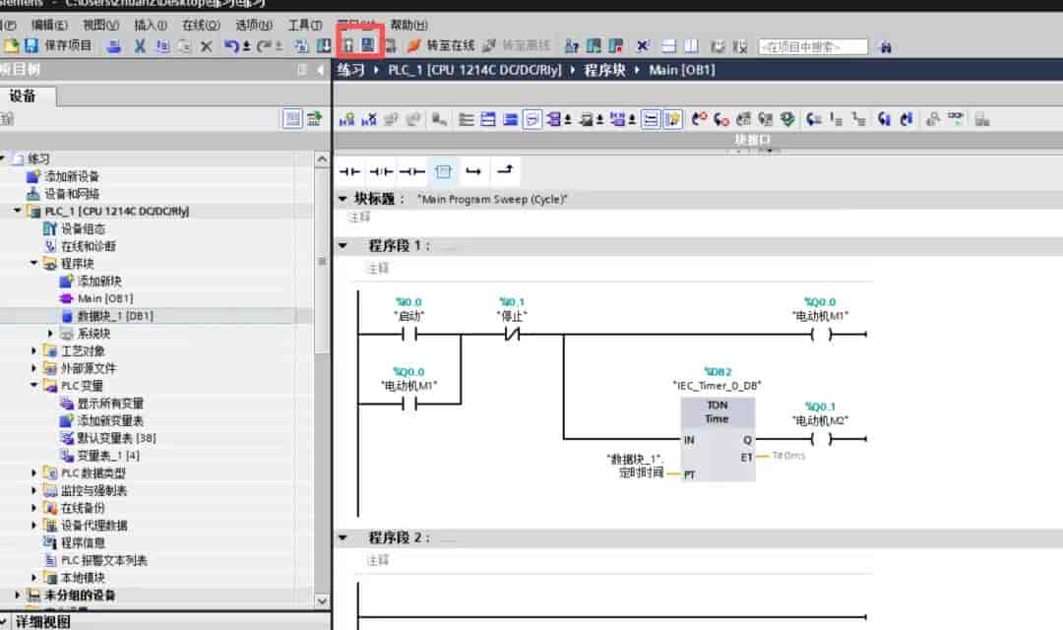Toggle the favorites display icon in editor toolbar

point(672,119)
